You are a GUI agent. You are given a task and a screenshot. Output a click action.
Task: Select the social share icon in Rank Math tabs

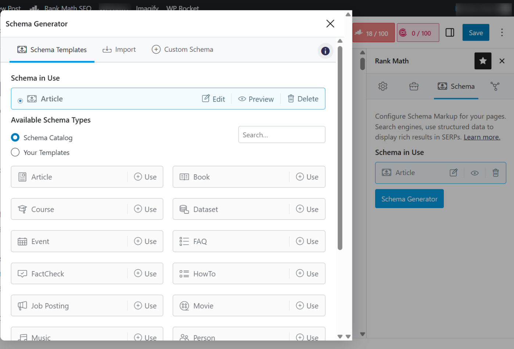[x=495, y=86]
